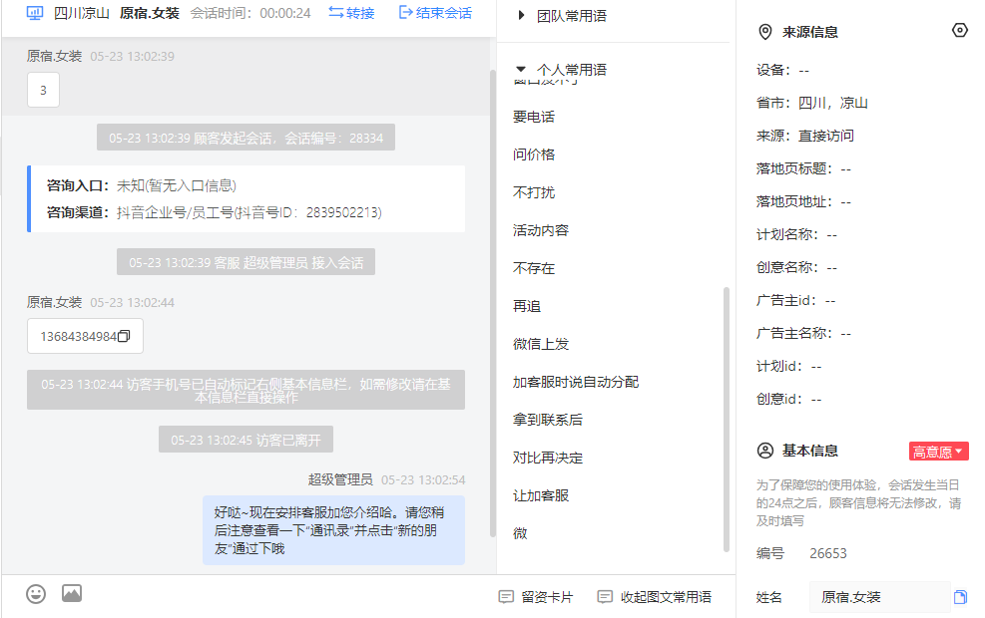Click the monitor device icon beside 四川凉山
Image resolution: width=985 pixels, height=618 pixels.
pos(35,13)
